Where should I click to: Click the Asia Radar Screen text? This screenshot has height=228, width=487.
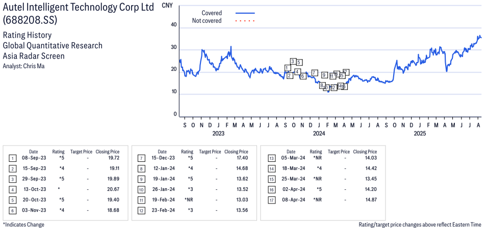[x=34, y=56]
